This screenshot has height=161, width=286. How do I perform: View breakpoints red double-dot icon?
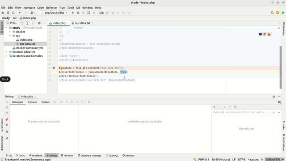[x=7, y=119]
